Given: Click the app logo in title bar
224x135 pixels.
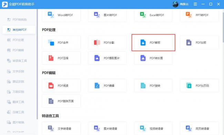Looking at the screenshot, I should click(x=5, y=4).
